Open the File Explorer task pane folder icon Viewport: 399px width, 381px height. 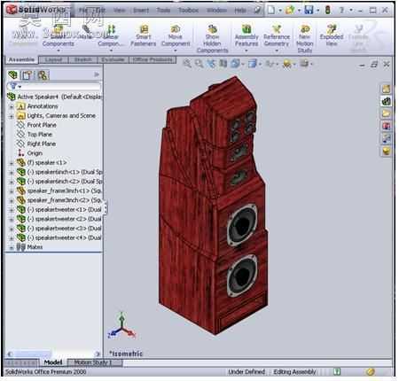pos(386,113)
